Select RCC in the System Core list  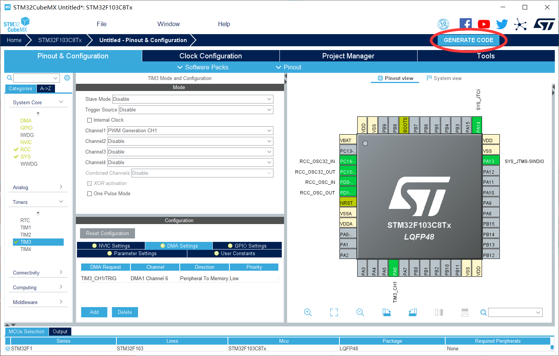point(25,149)
